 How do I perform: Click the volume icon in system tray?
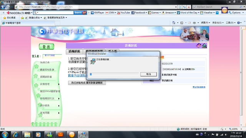(226, 135)
